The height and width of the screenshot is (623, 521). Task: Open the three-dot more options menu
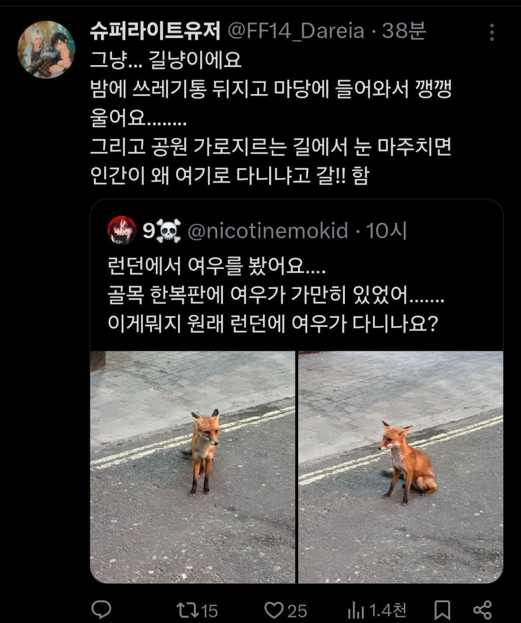coord(491,32)
